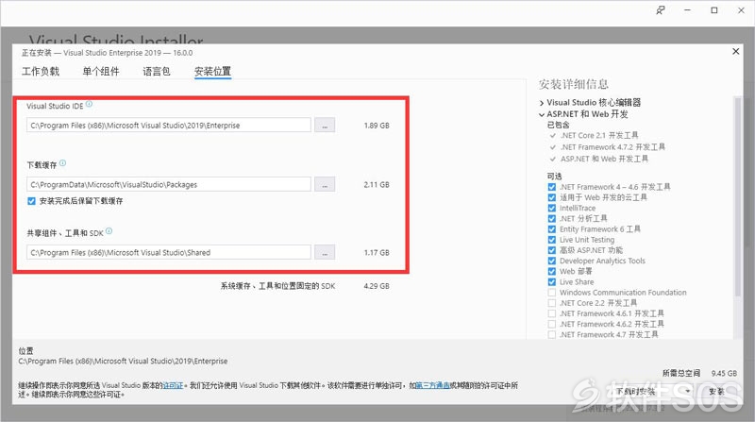Screen dimensions: 755x422
Task: Check .NET Core 2.2 开发工具
Action: (552, 303)
